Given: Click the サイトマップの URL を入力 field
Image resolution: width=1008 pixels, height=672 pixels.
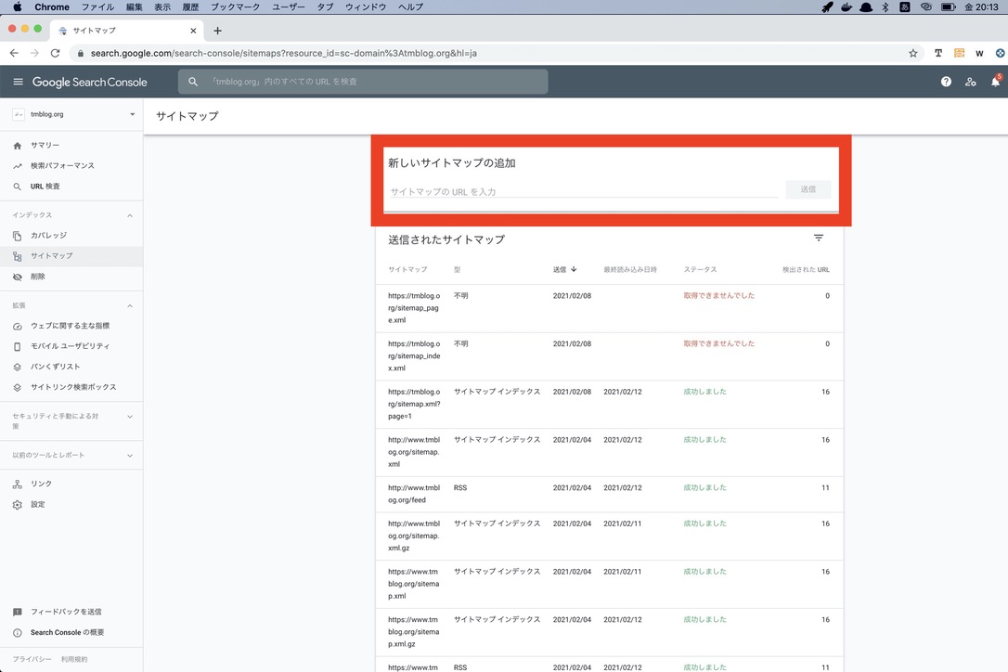Looking at the screenshot, I should [x=583, y=191].
